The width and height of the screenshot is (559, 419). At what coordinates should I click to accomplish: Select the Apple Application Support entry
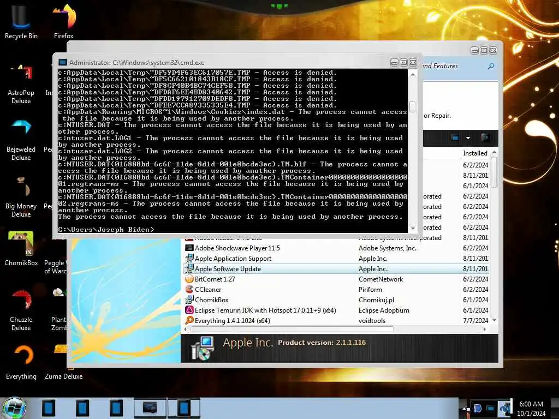point(233,258)
